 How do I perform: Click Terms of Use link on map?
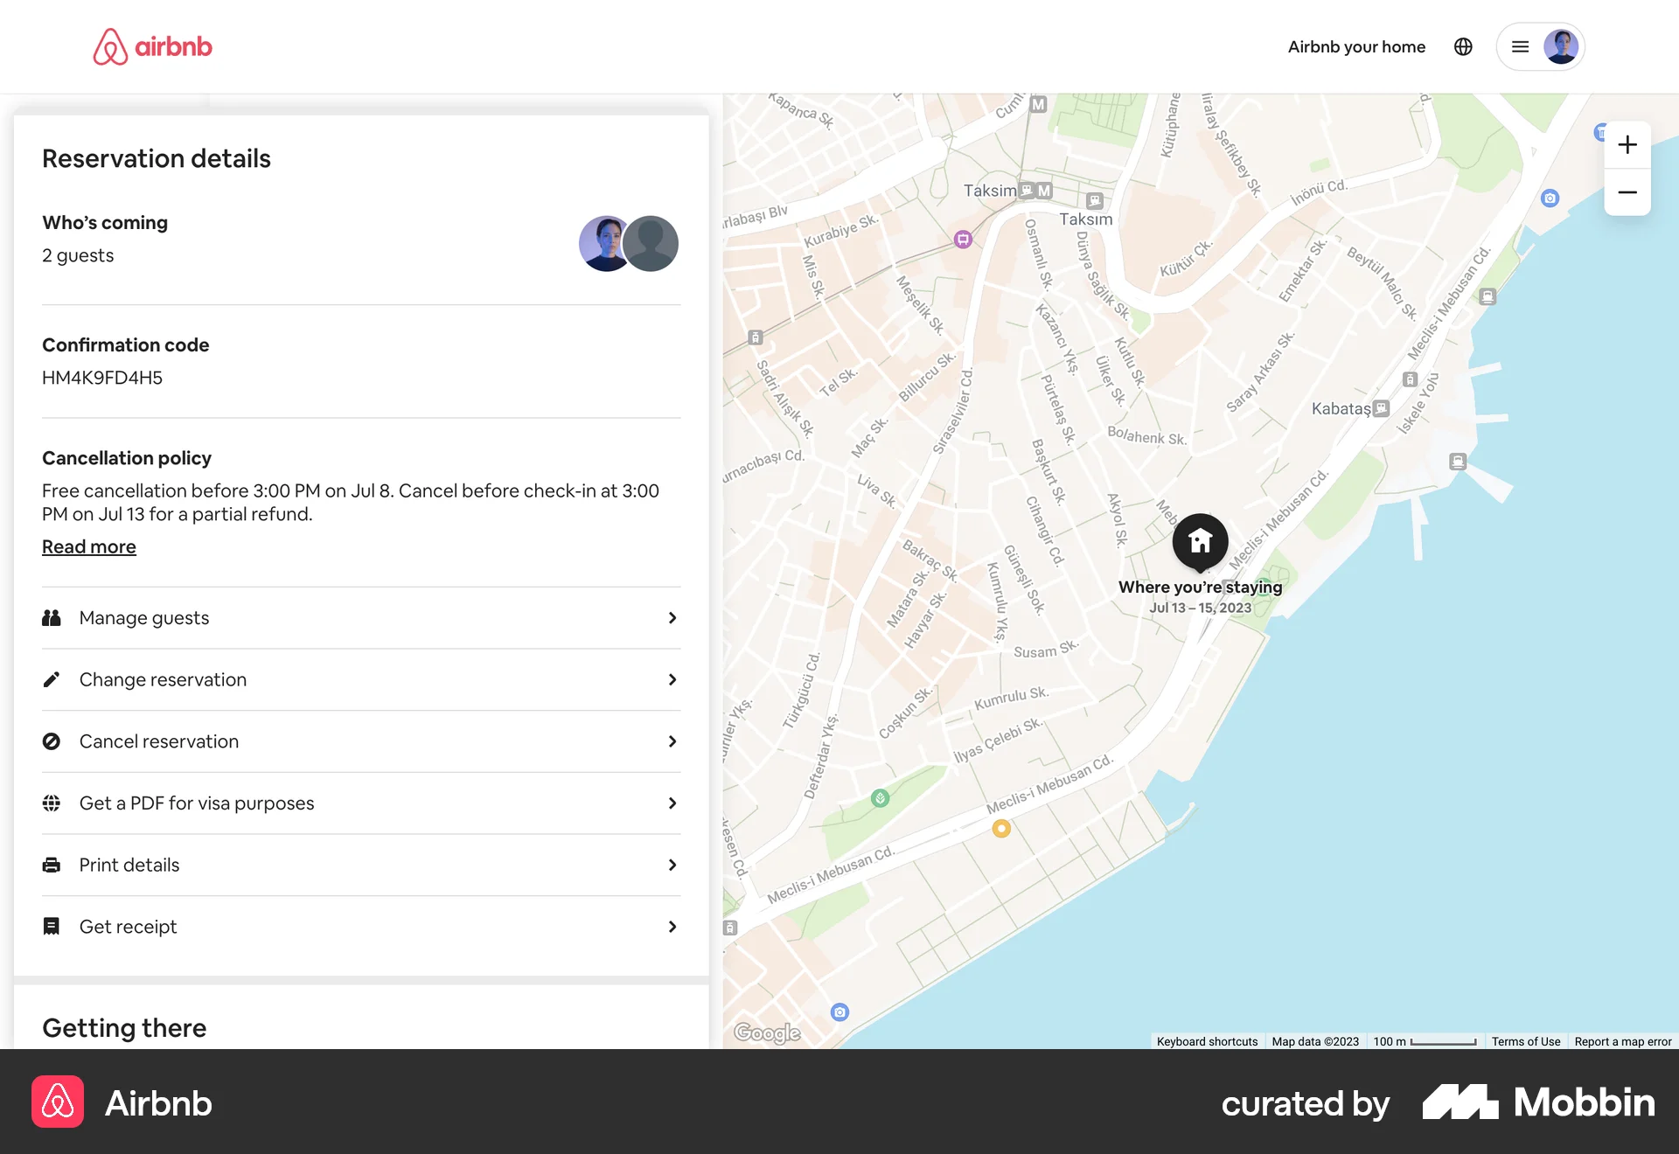coord(1526,1041)
